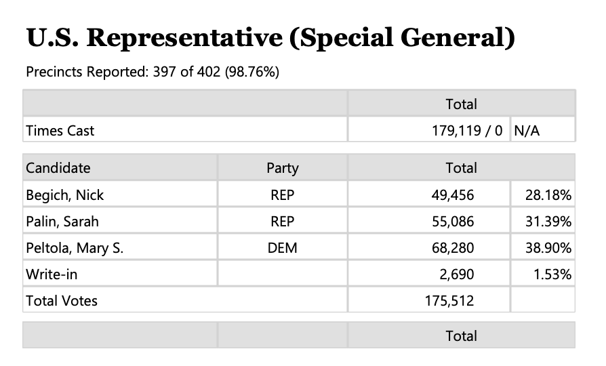Select the Times Cast row label
Image resolution: width=606 pixels, height=366 pixels.
(60, 130)
